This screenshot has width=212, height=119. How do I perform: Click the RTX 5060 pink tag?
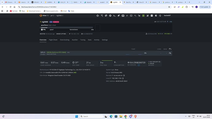click(x=56, y=22)
